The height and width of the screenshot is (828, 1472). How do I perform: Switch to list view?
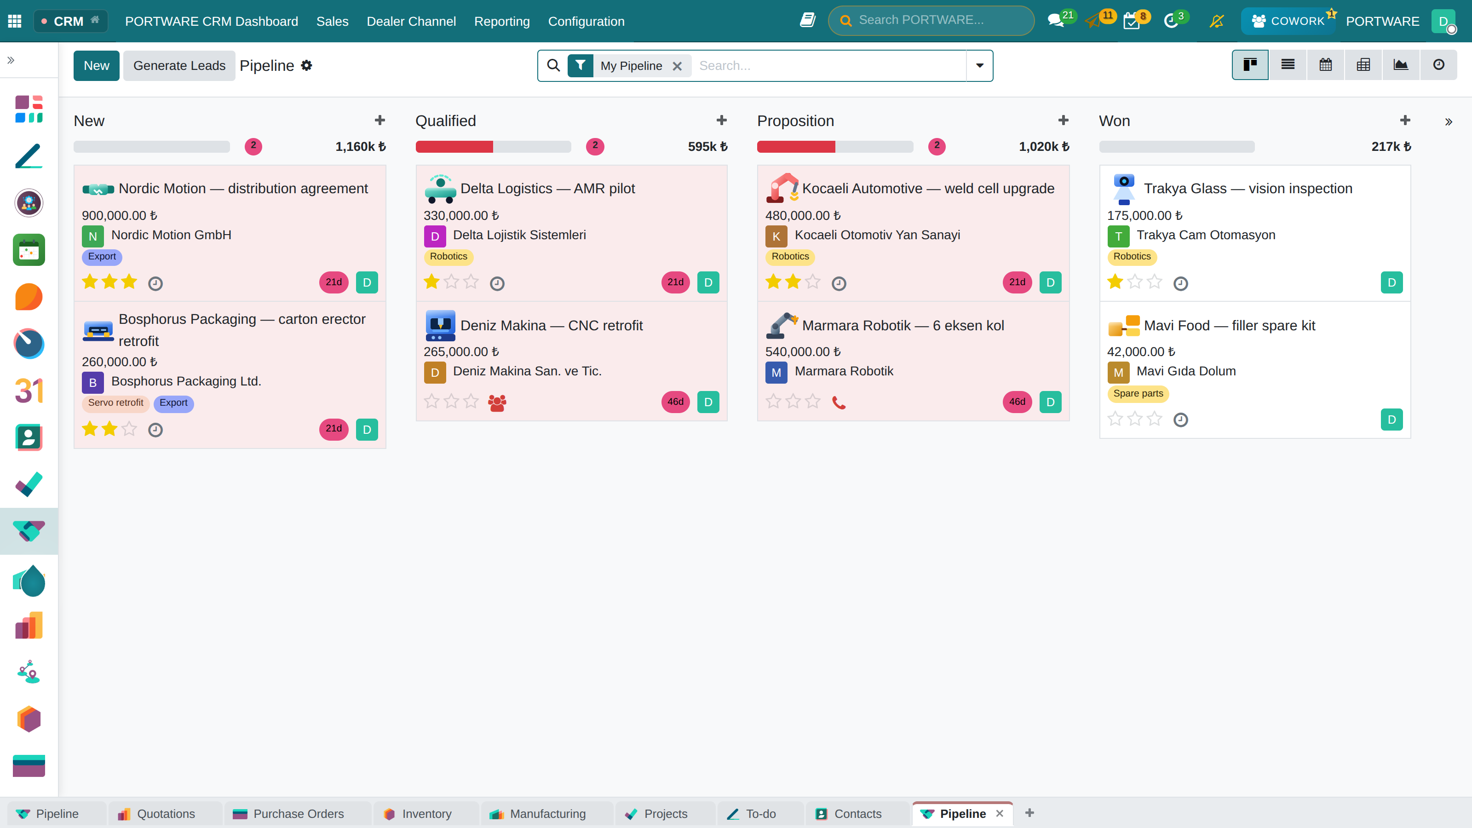click(1288, 65)
